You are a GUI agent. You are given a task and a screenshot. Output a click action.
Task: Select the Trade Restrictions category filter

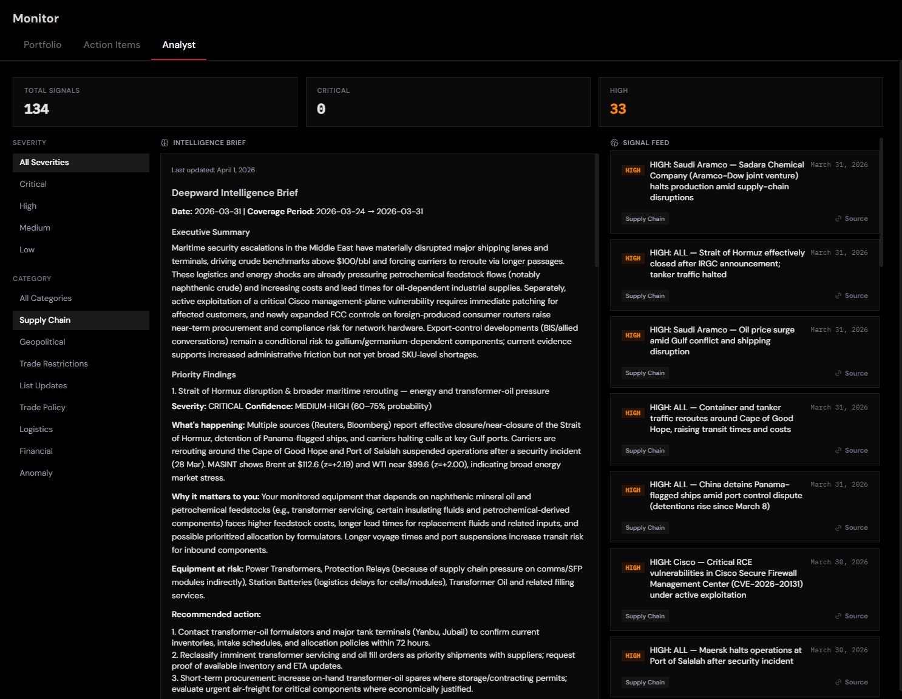pos(53,363)
